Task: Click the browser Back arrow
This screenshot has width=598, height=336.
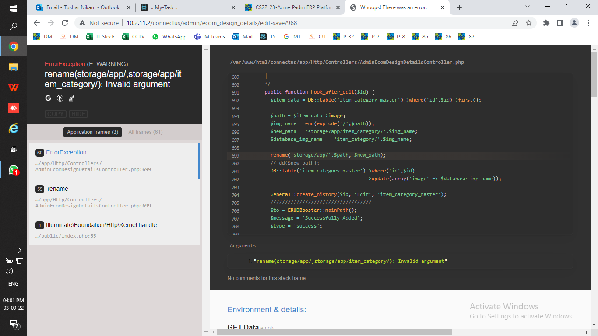Action: [x=37, y=23]
